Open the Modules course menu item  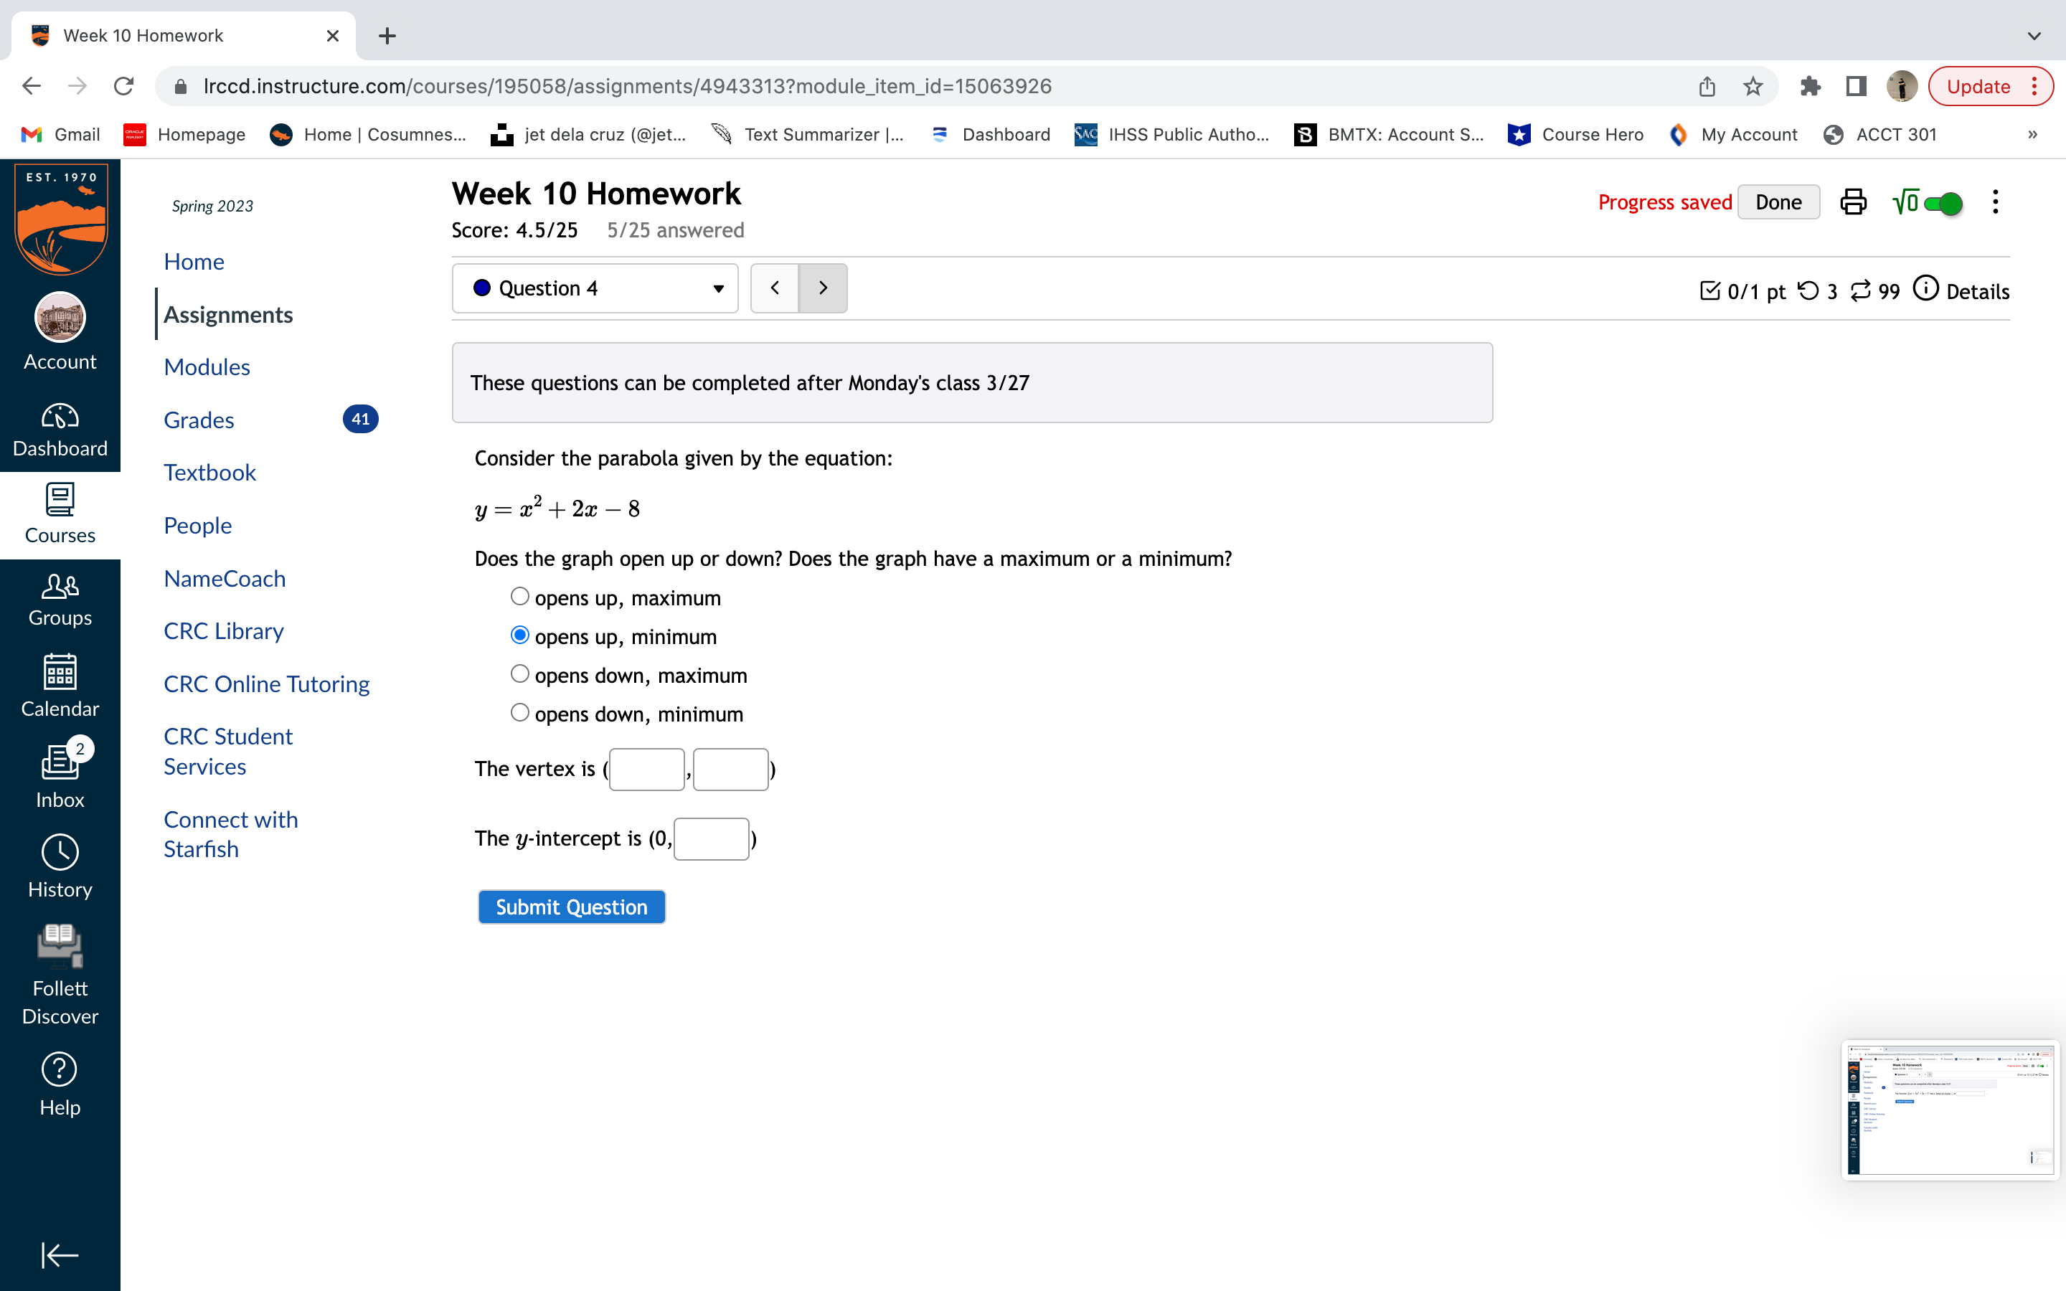tap(207, 367)
